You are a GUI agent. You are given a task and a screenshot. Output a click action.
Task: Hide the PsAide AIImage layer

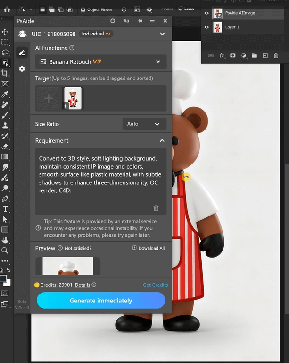tap(206, 13)
